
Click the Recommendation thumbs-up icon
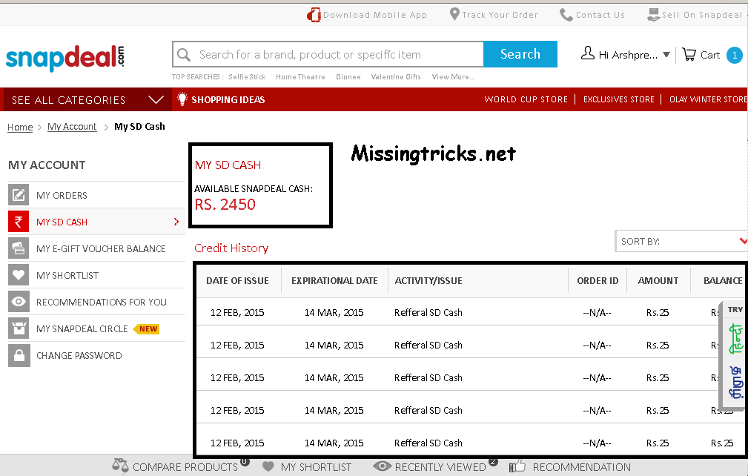coord(517,466)
